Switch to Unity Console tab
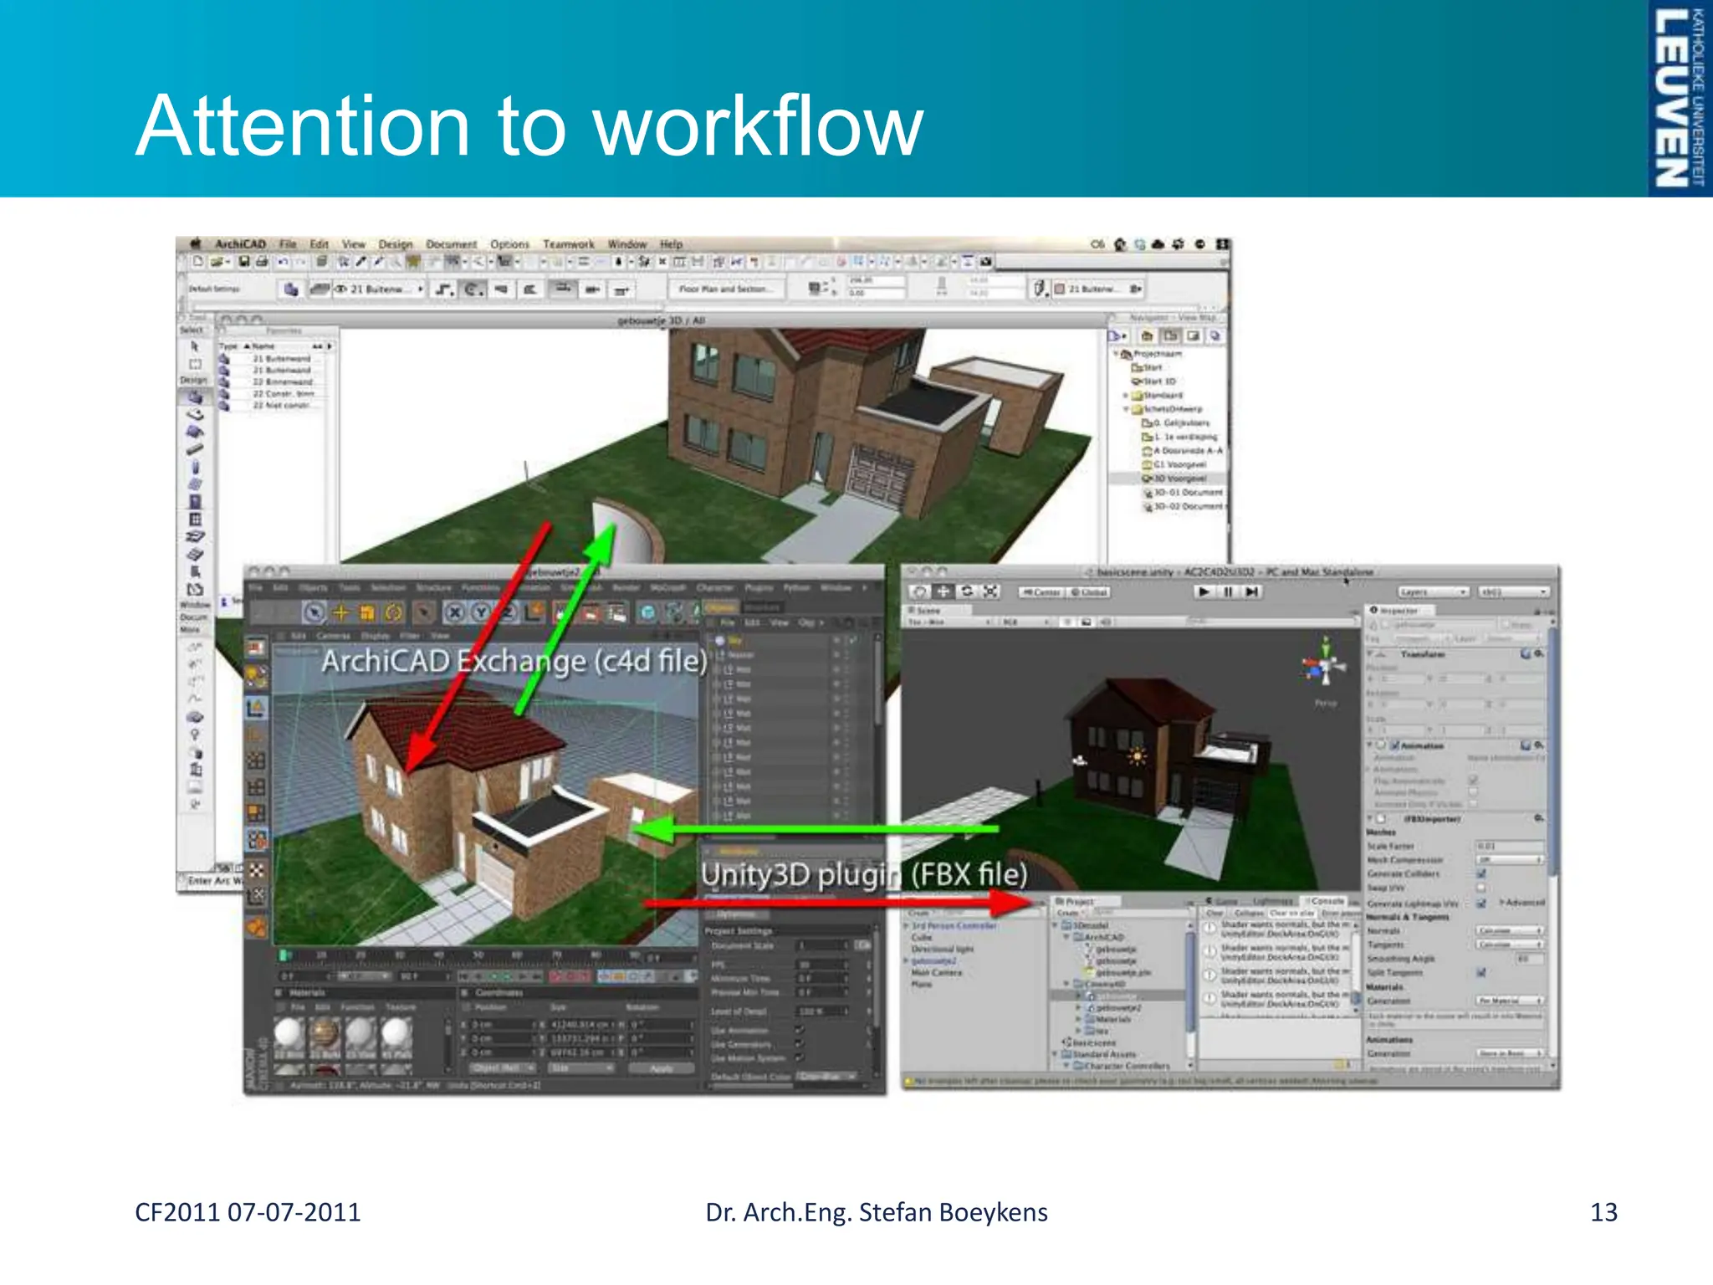This screenshot has width=1713, height=1285. pos(1327,901)
